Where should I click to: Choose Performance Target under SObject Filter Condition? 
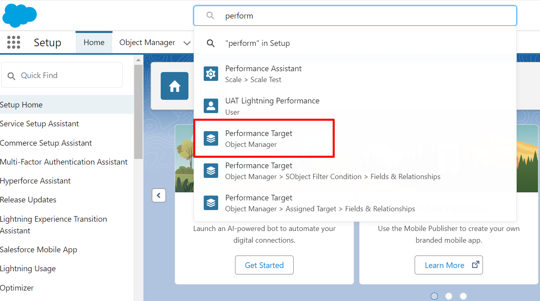(333, 171)
